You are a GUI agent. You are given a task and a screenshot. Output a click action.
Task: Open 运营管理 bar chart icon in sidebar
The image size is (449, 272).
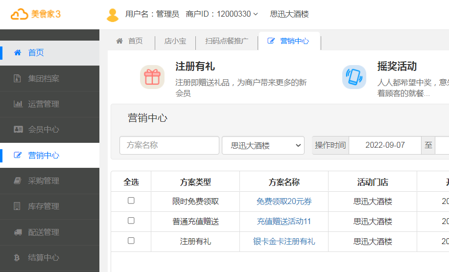pos(18,104)
